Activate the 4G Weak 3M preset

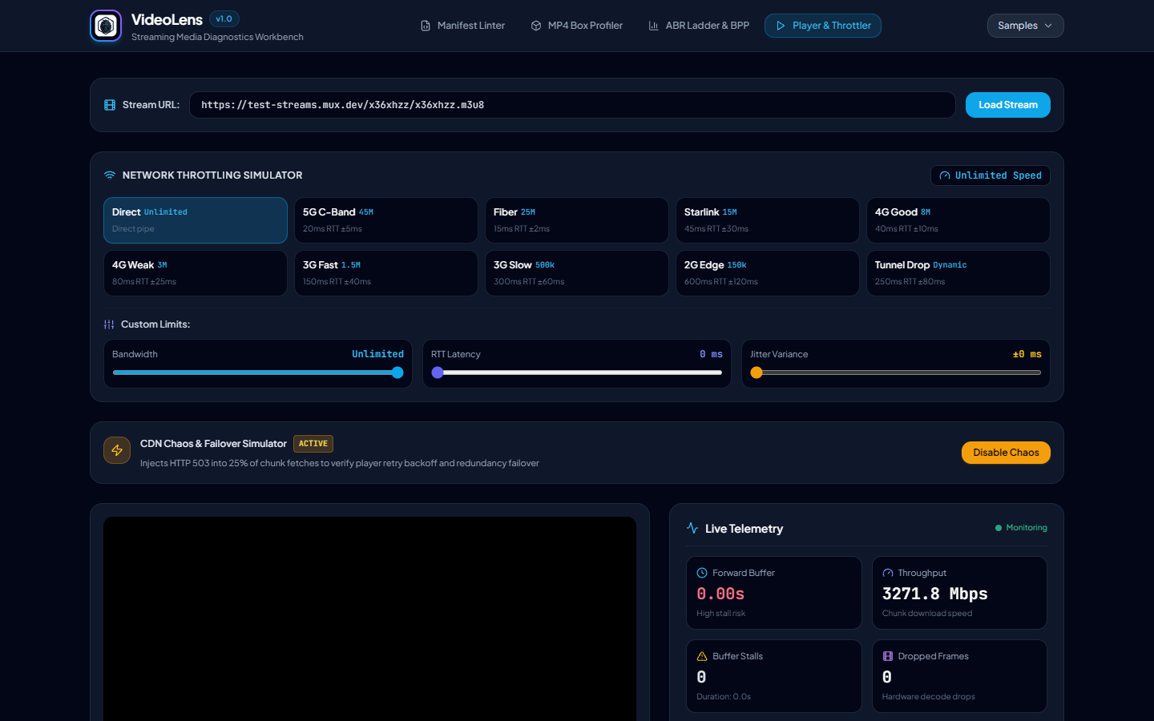tap(196, 273)
